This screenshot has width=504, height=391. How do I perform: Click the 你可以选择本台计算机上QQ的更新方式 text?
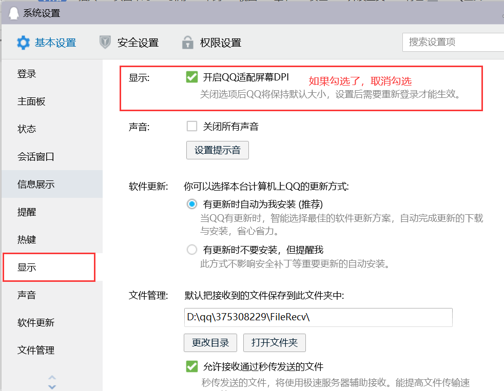(266, 186)
